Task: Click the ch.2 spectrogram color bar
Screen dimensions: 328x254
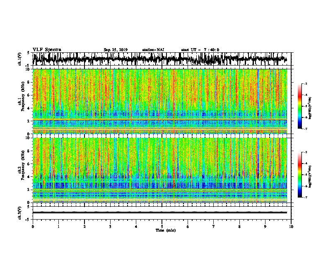Action: [x=299, y=175]
